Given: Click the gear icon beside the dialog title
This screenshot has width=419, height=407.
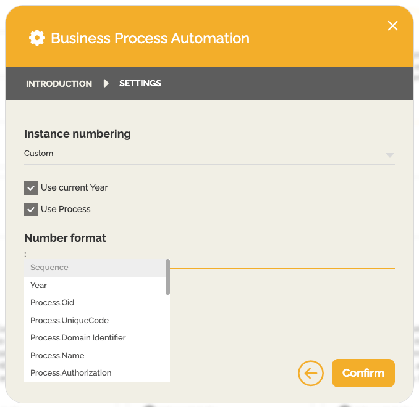Looking at the screenshot, I should tap(37, 38).
